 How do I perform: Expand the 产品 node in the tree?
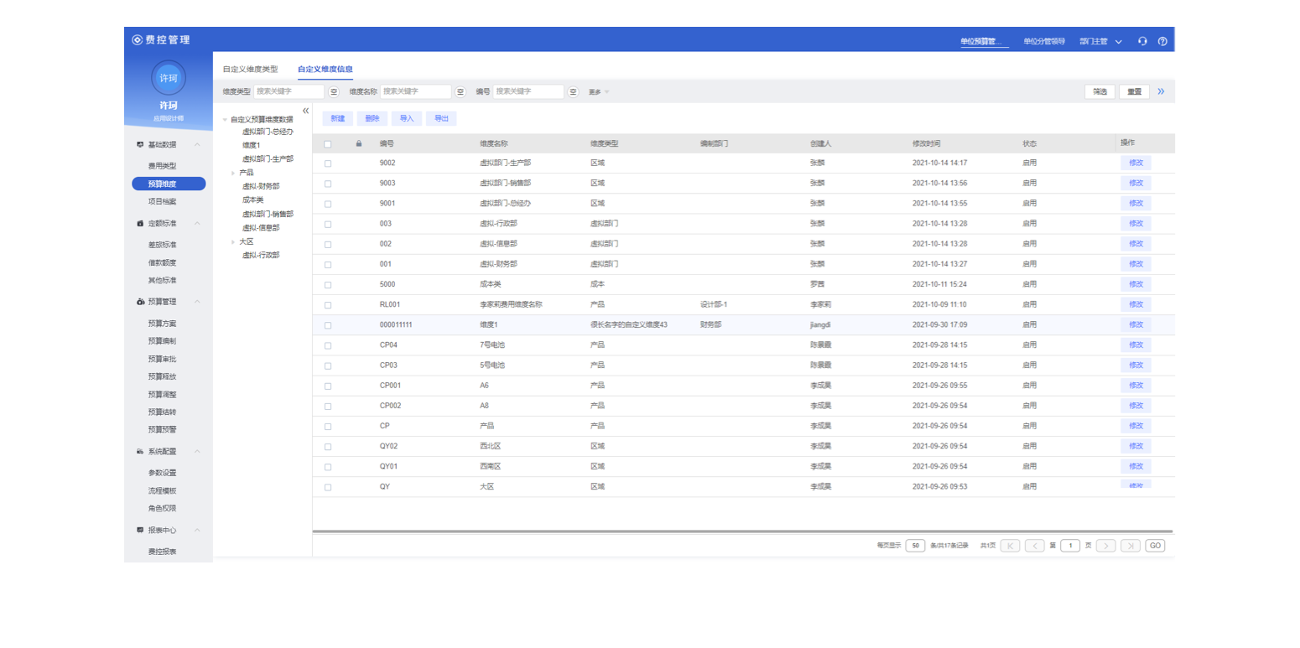(x=233, y=173)
